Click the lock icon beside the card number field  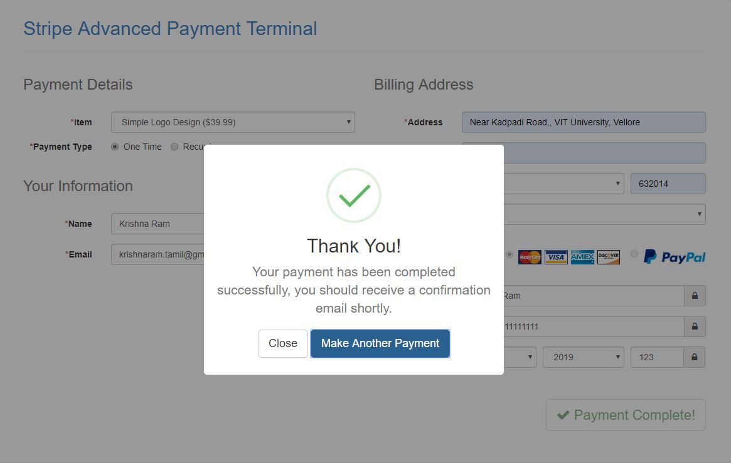click(x=695, y=326)
